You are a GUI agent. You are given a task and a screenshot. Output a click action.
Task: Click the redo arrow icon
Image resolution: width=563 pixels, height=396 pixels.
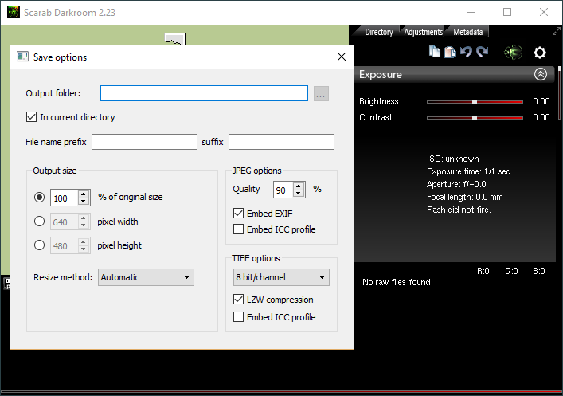point(483,52)
